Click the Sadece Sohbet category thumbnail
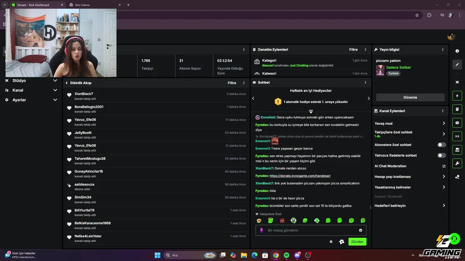 tap(380, 70)
